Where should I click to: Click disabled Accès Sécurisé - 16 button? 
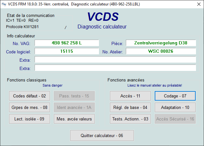[x=175, y=119]
